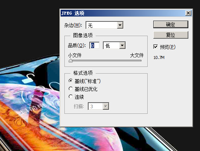Toggle the 预览 preview checkbox

click(x=156, y=47)
